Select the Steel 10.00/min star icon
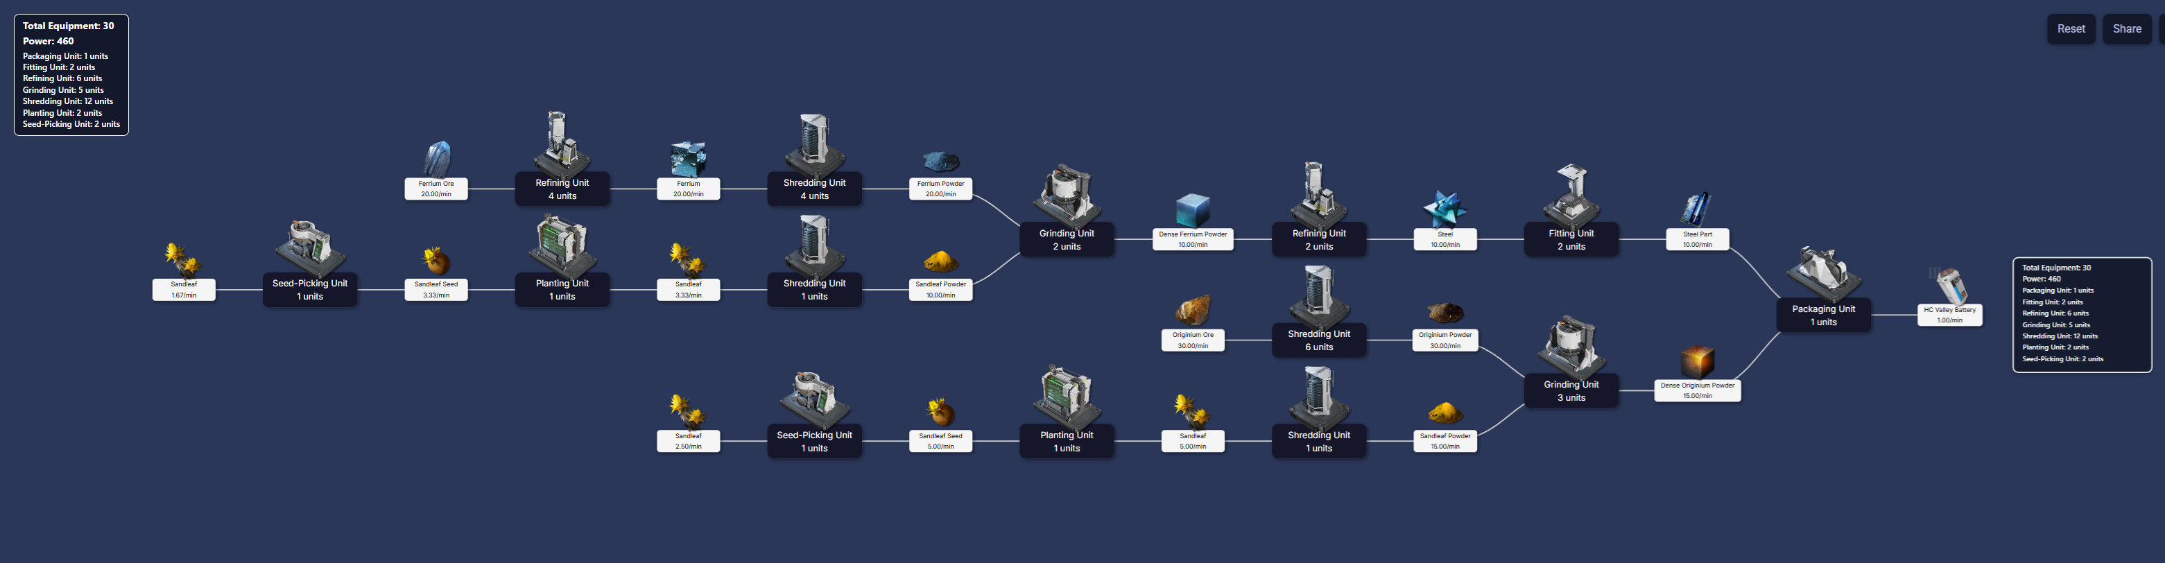2165x563 pixels. 1444,210
